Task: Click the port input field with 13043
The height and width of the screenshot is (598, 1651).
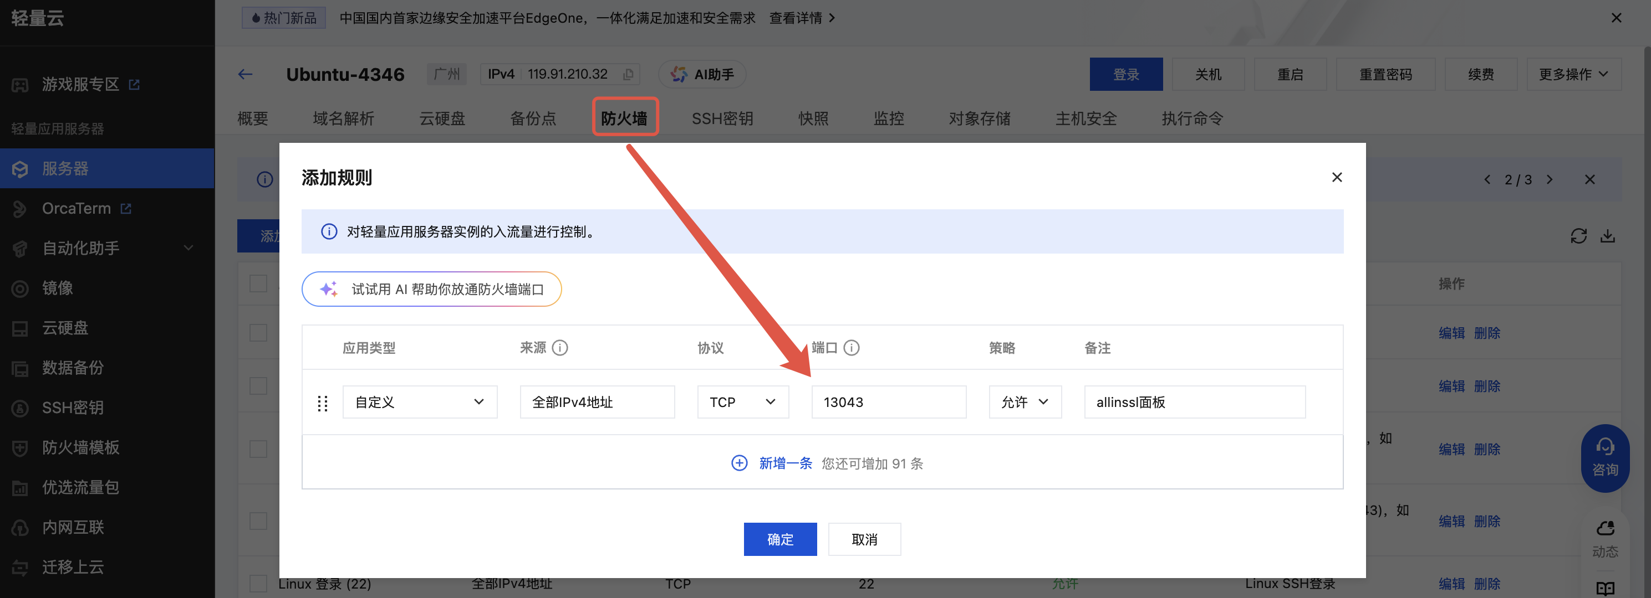Action: [888, 402]
